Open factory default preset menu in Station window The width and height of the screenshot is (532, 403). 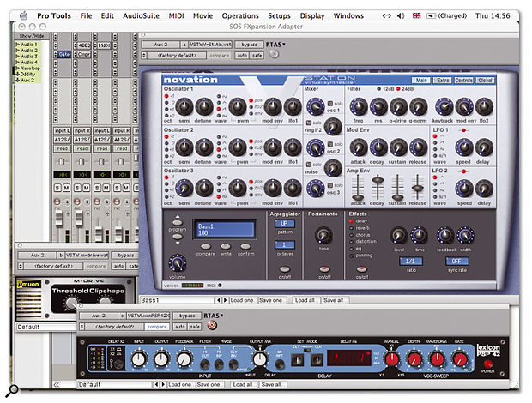click(x=177, y=55)
